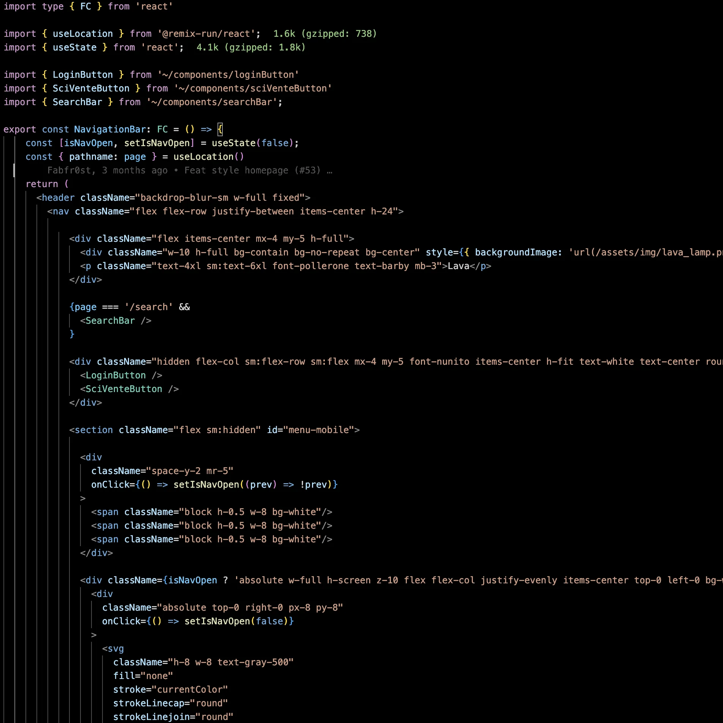Click 'setIsNavOpen' in the useState destructuring
Image resolution: width=723 pixels, height=723 pixels.
tap(157, 143)
